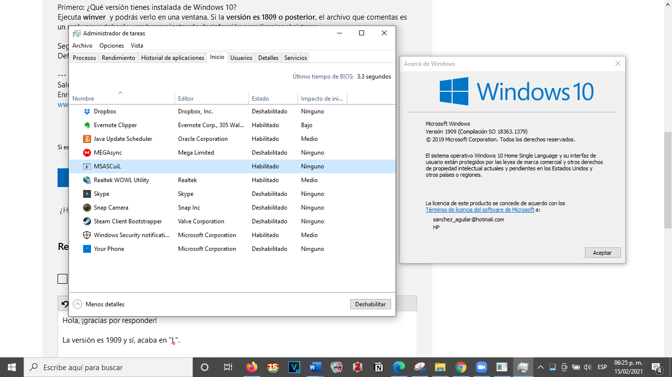This screenshot has width=672, height=377.
Task: Open Firefox from the taskbar
Action: tap(252, 367)
